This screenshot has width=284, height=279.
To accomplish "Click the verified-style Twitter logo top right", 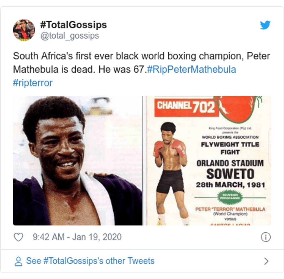I will click(265, 25).
